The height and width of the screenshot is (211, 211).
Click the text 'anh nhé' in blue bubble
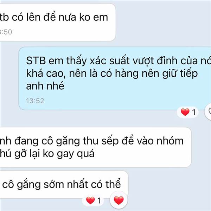45,86
